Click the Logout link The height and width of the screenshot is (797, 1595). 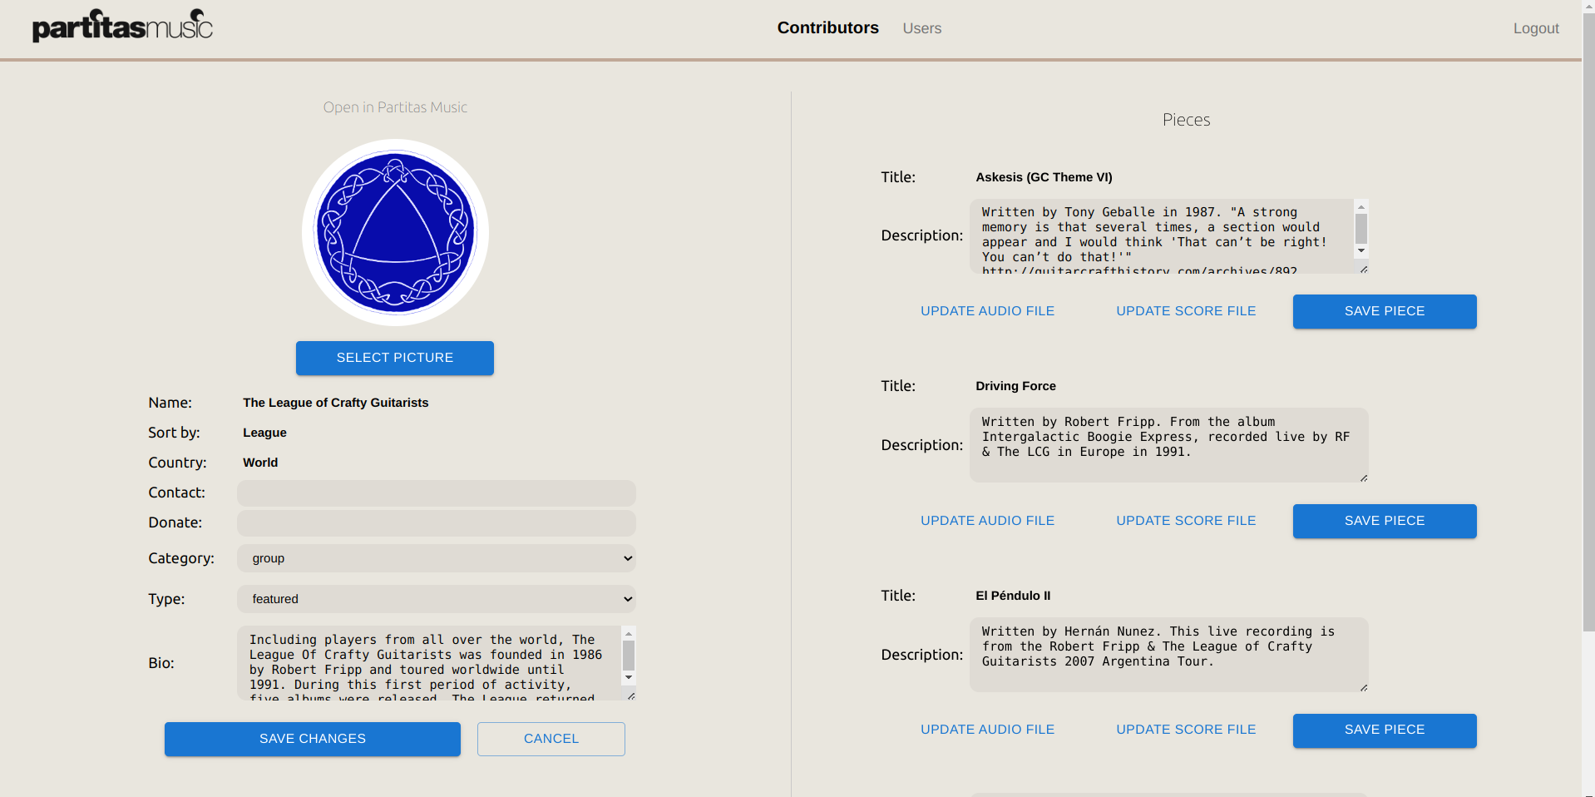pyautogui.click(x=1535, y=28)
